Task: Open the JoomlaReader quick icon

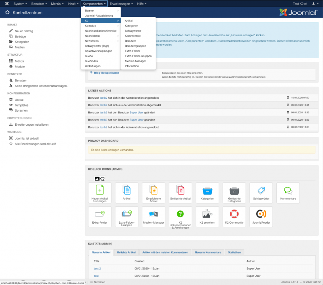Action: pos(261,217)
